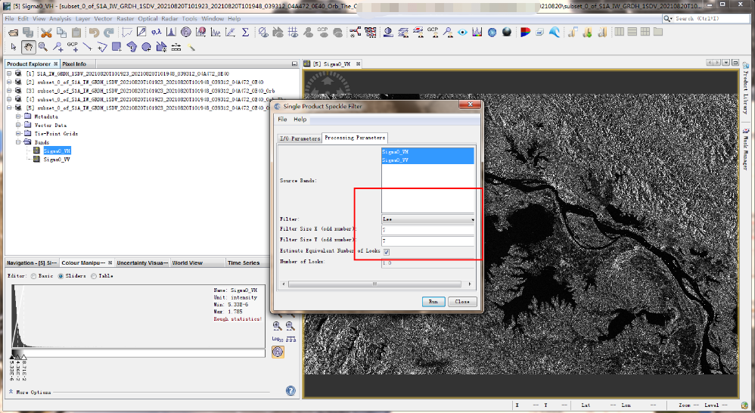Image resolution: width=755 pixels, height=413 pixels.
Task: Expand product [1] tree node
Action: [9, 73]
